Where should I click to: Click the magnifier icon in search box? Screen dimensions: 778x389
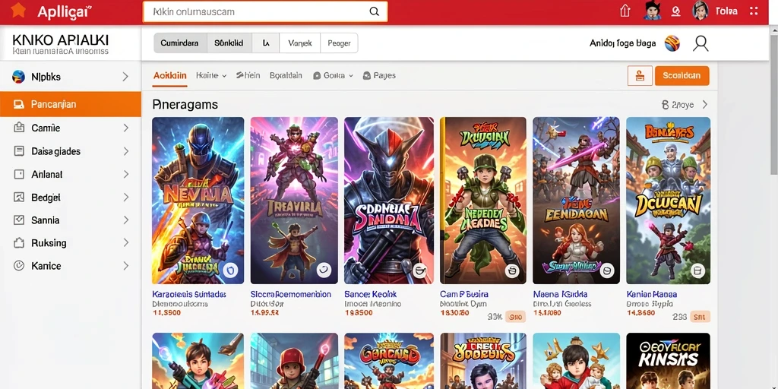(x=374, y=11)
